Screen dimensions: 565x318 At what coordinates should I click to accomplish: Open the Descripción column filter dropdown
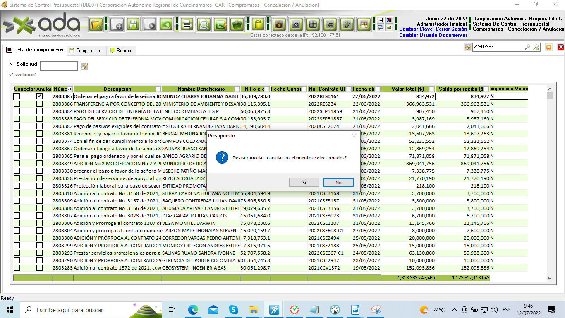point(158,89)
